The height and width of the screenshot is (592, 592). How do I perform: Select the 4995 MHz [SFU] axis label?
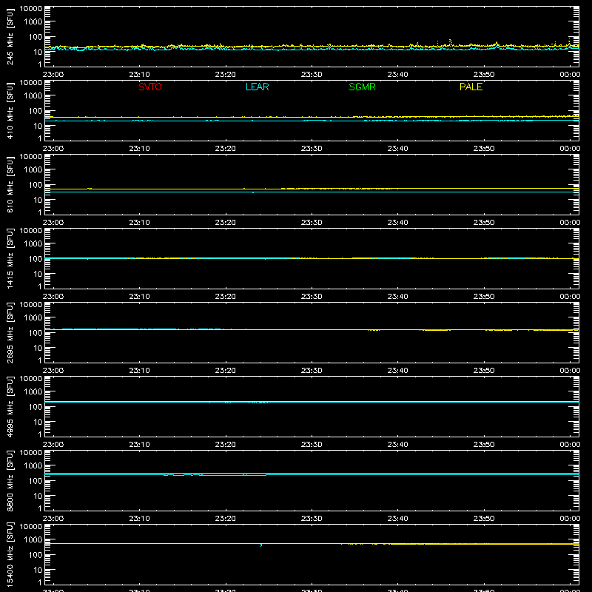click(x=10, y=406)
